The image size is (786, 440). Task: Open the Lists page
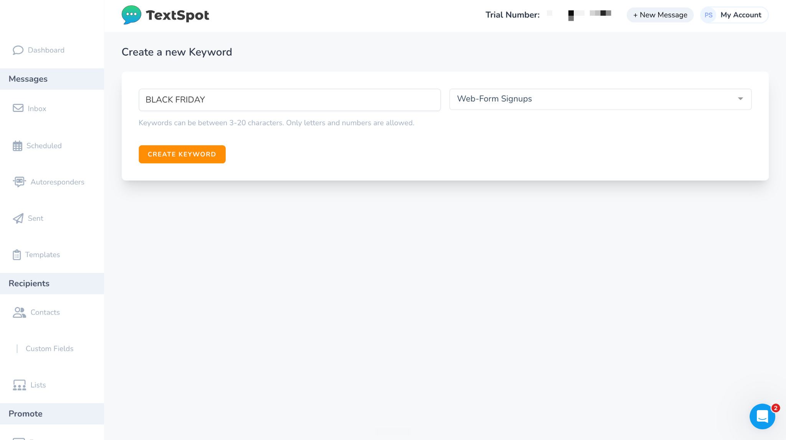[38, 385]
